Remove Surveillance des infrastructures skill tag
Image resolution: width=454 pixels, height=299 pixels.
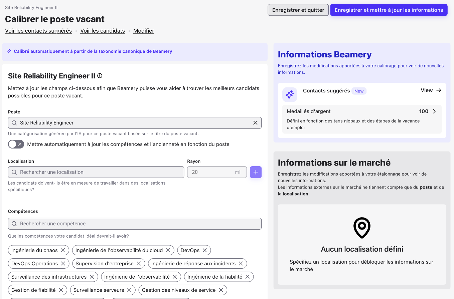pos(92,277)
